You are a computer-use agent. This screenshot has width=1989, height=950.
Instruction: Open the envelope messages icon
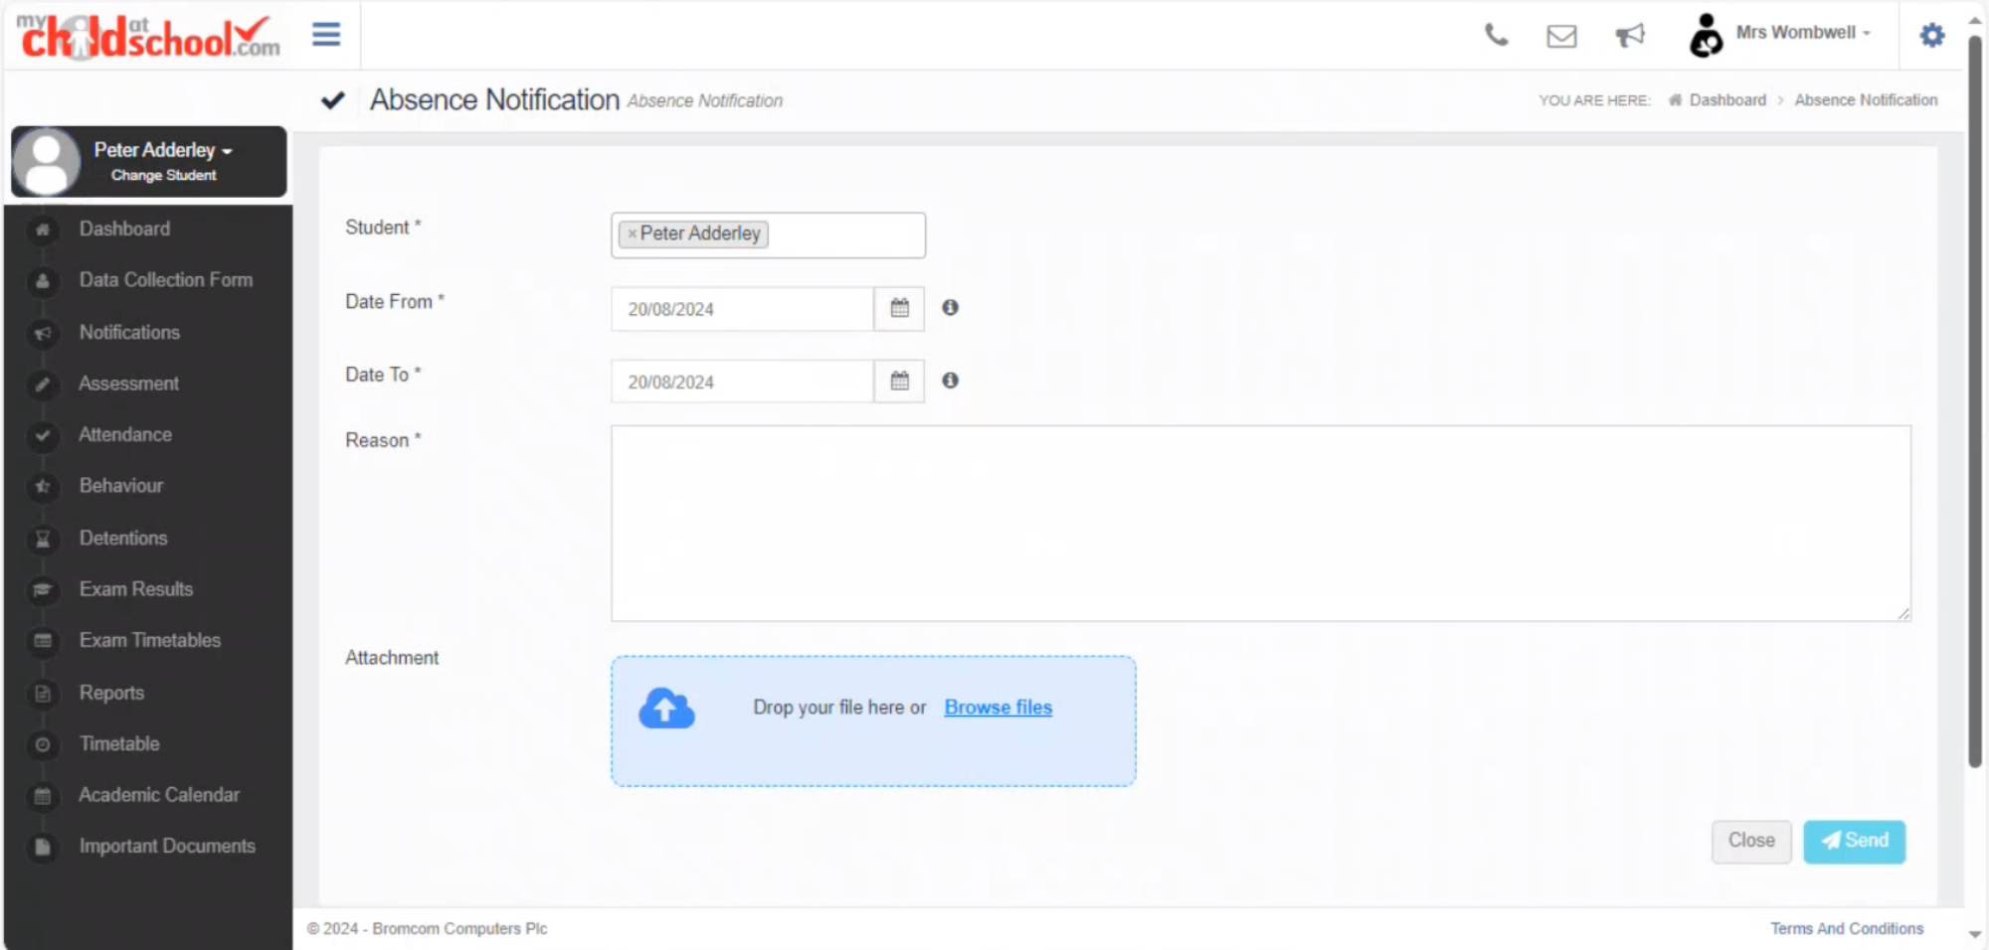(1560, 36)
